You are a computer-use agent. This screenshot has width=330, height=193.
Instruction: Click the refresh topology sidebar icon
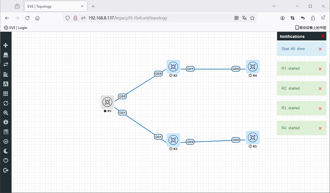coord(6,103)
